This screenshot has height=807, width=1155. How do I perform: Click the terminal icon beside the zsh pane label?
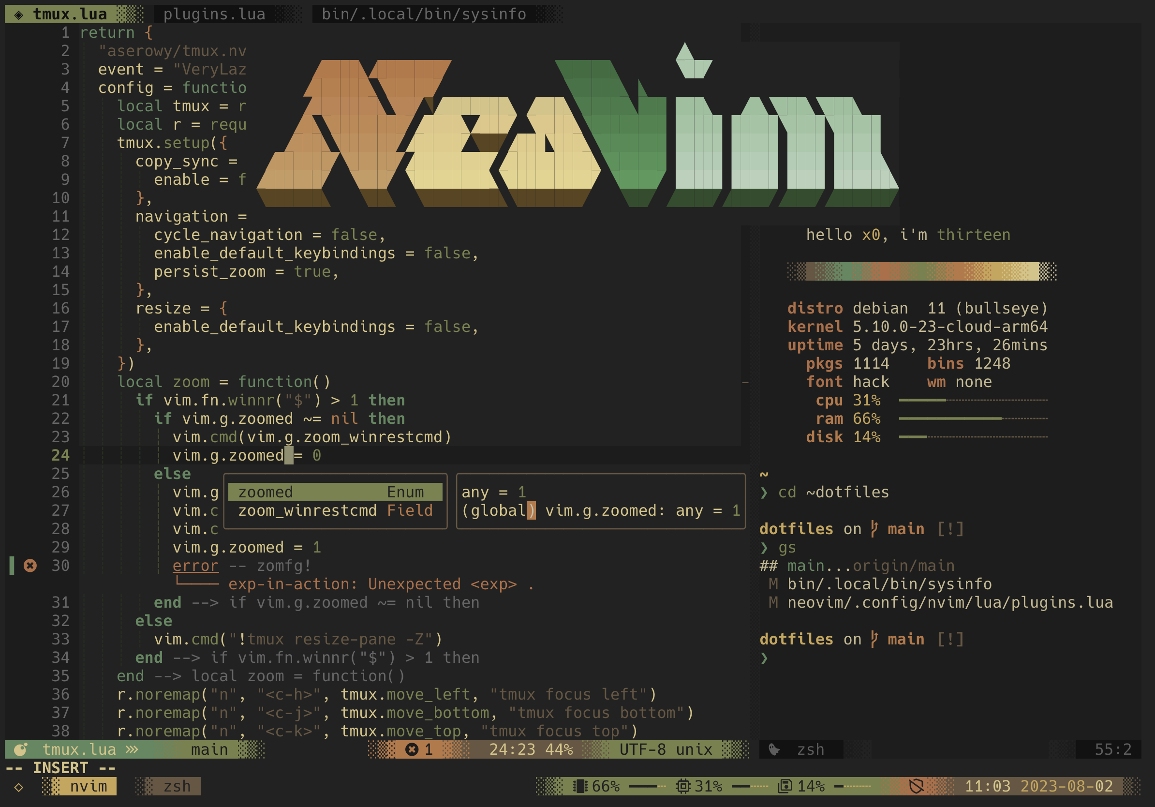point(775,749)
